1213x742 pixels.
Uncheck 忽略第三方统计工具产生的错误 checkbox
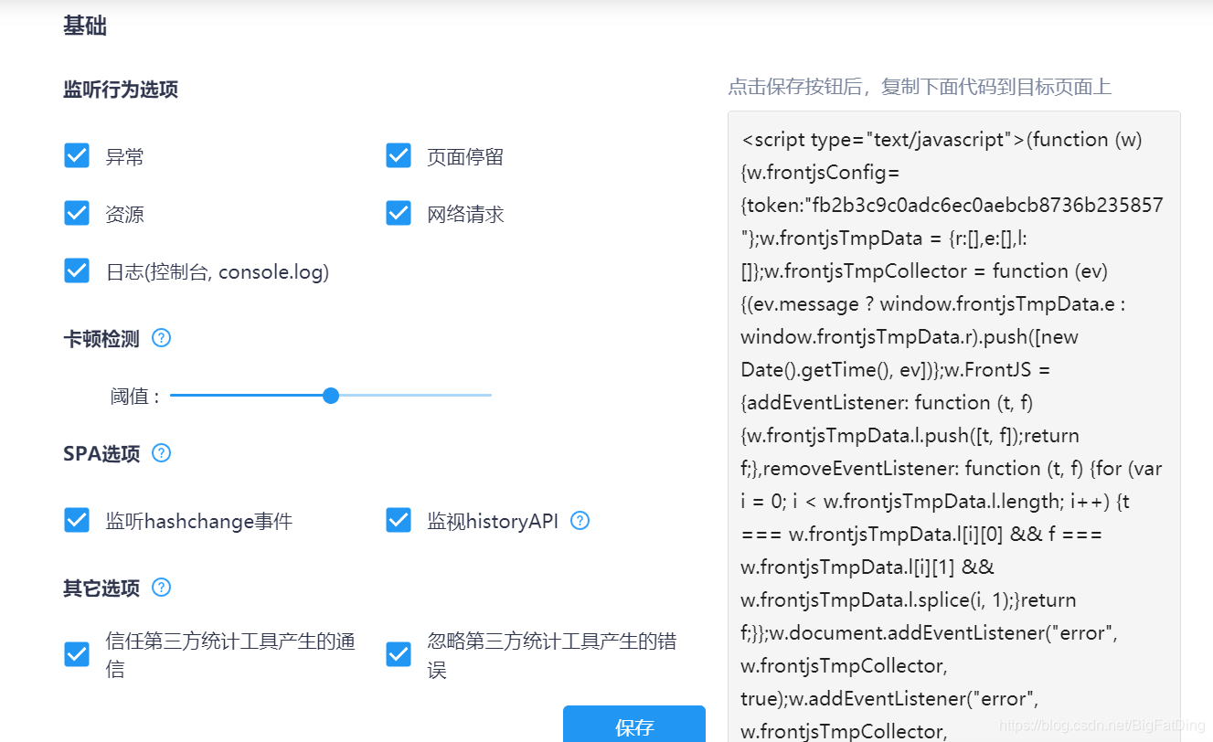click(x=399, y=655)
